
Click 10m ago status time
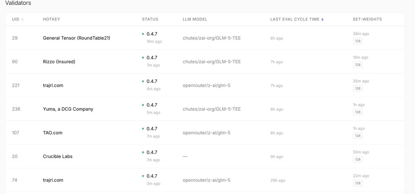[x=154, y=41]
